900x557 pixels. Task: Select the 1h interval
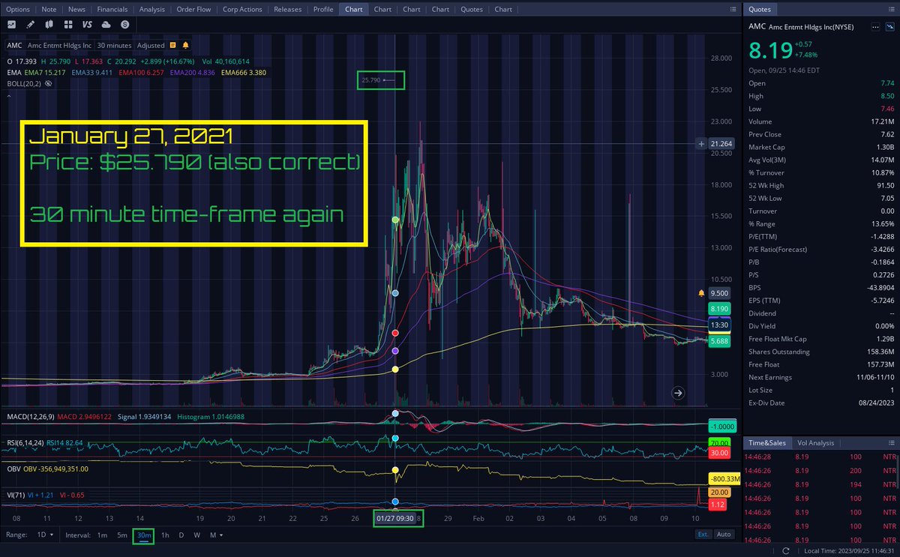[x=165, y=535]
